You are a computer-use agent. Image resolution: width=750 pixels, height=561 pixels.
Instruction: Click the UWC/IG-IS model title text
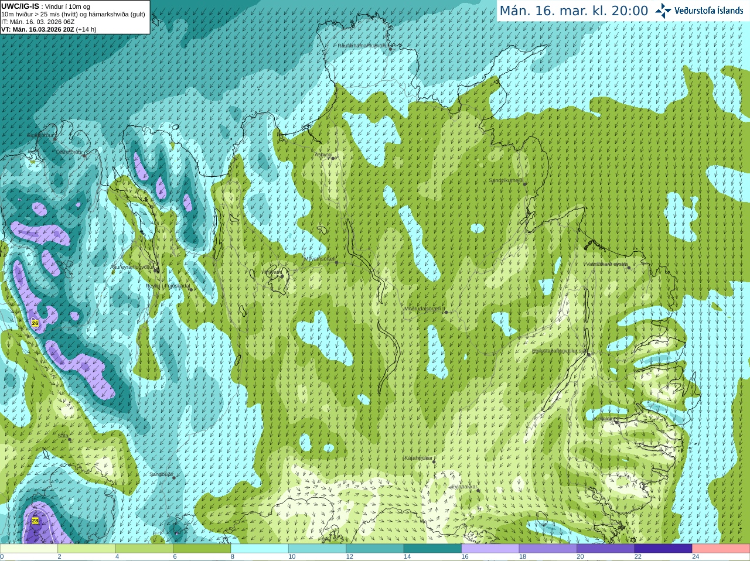(x=20, y=6)
